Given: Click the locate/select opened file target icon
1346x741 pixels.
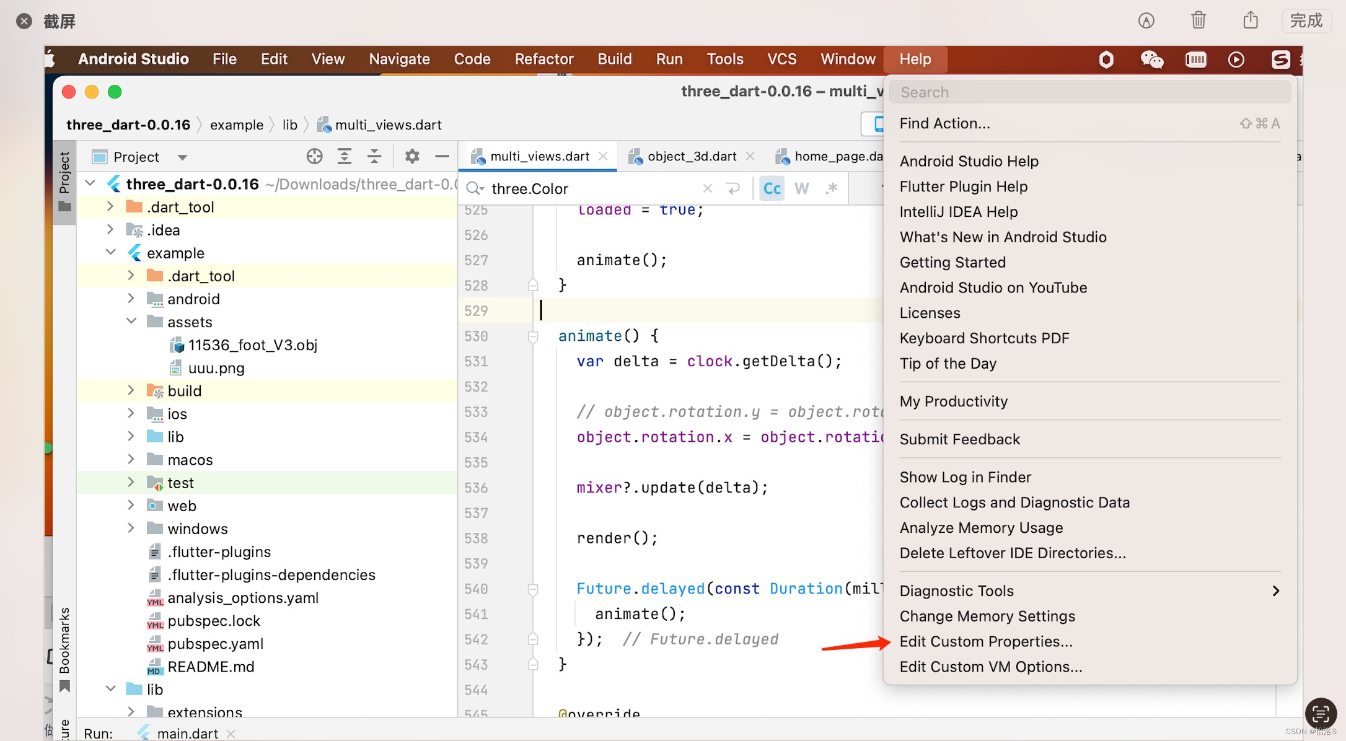Looking at the screenshot, I should pos(314,157).
